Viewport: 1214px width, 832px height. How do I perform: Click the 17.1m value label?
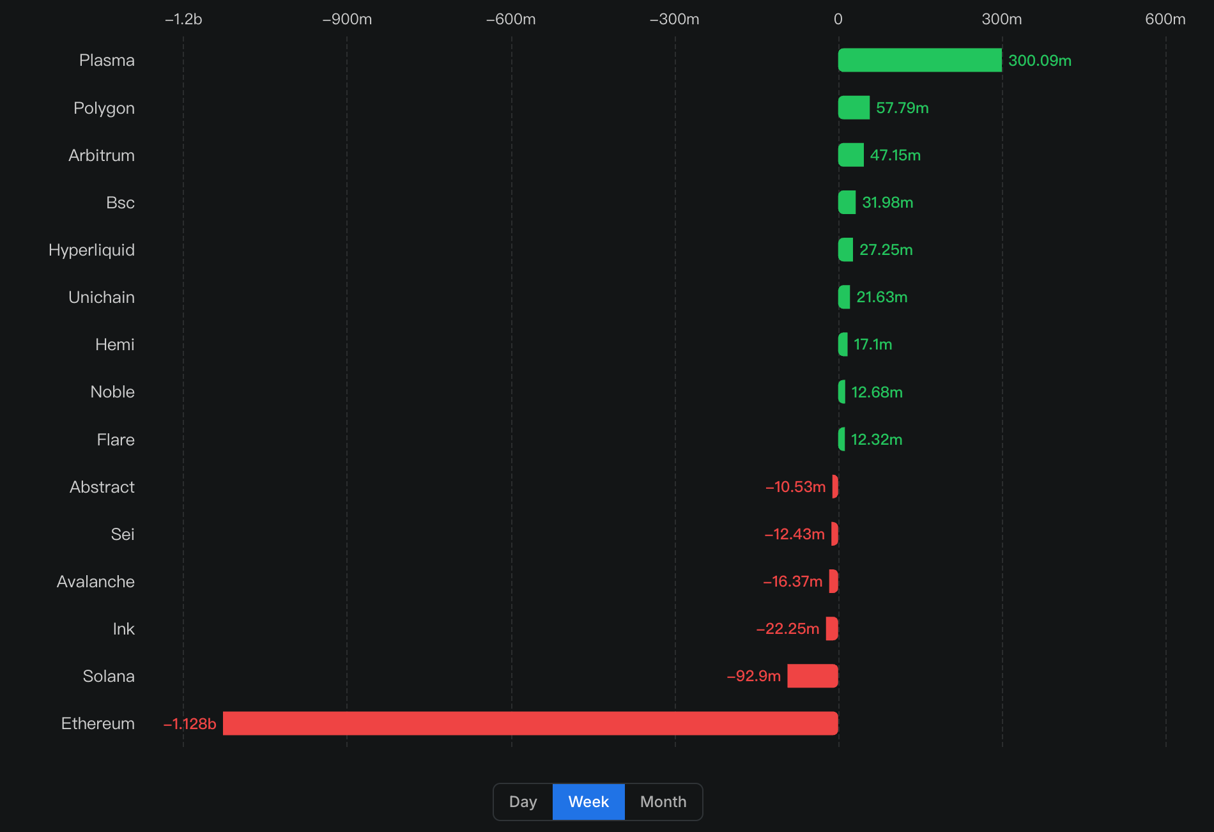pyautogui.click(x=873, y=344)
